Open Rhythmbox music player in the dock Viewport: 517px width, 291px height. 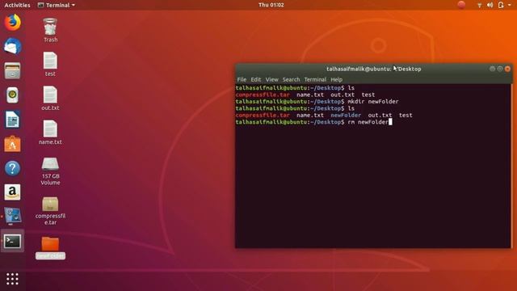pos(13,95)
